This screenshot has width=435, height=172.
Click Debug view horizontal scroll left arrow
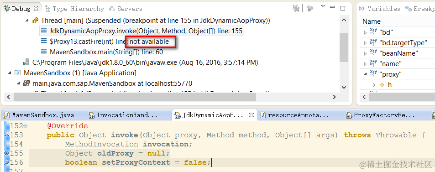8,97
